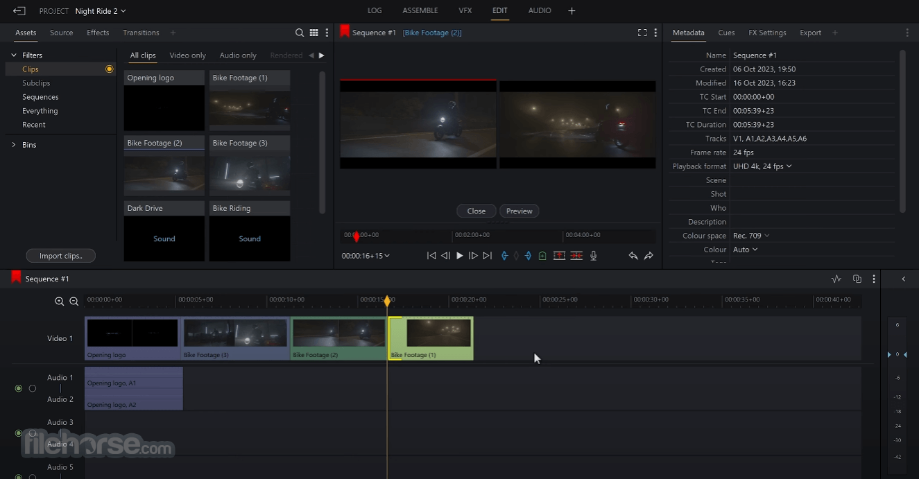
Task: Mark the In point with the blue marker
Action: pos(504,256)
